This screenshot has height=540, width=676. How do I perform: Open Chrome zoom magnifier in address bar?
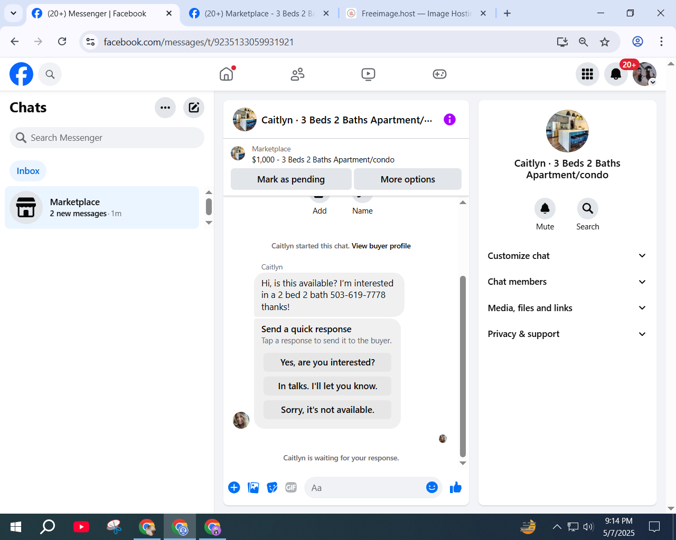tap(584, 42)
